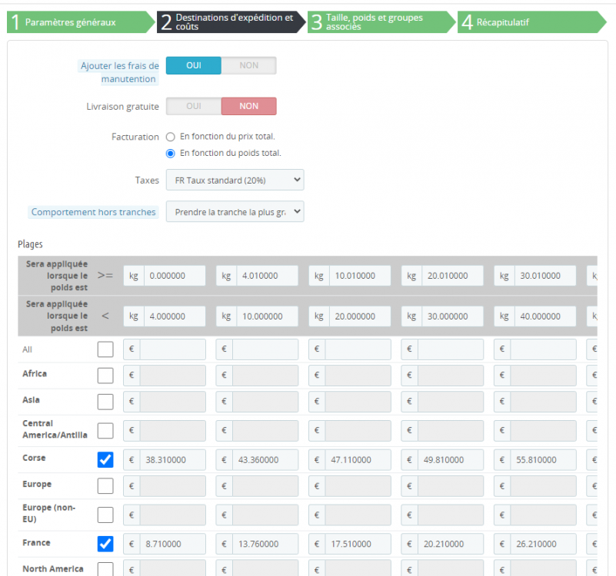The image size is (616, 576).
Task: Edit France price 8.710000
Action: 172,544
